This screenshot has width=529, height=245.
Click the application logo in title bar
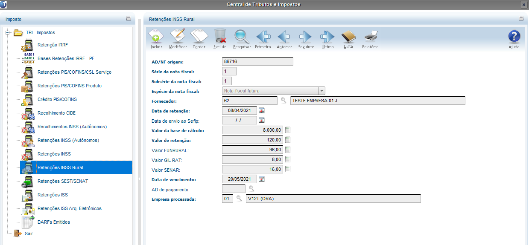point(3,4)
